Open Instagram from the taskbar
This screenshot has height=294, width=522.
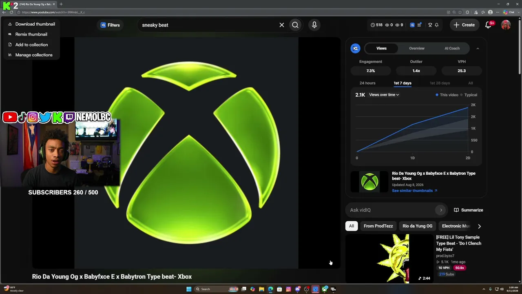[x=288, y=289]
